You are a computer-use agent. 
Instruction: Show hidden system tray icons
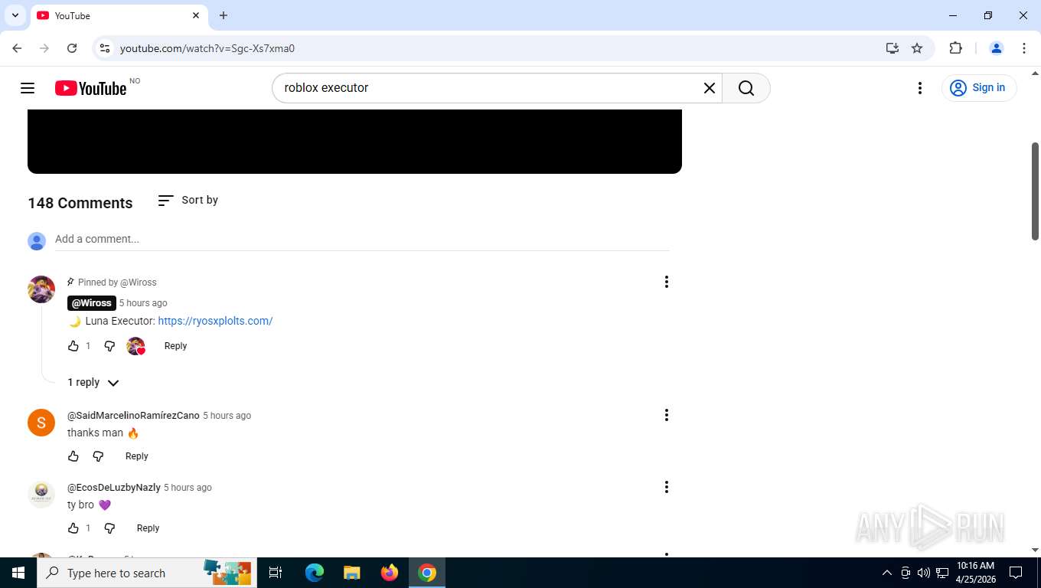pos(887,573)
